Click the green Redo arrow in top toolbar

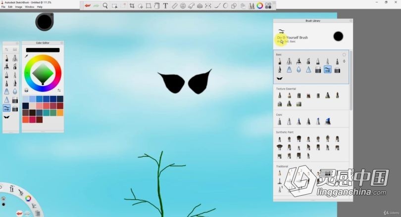[96, 5]
